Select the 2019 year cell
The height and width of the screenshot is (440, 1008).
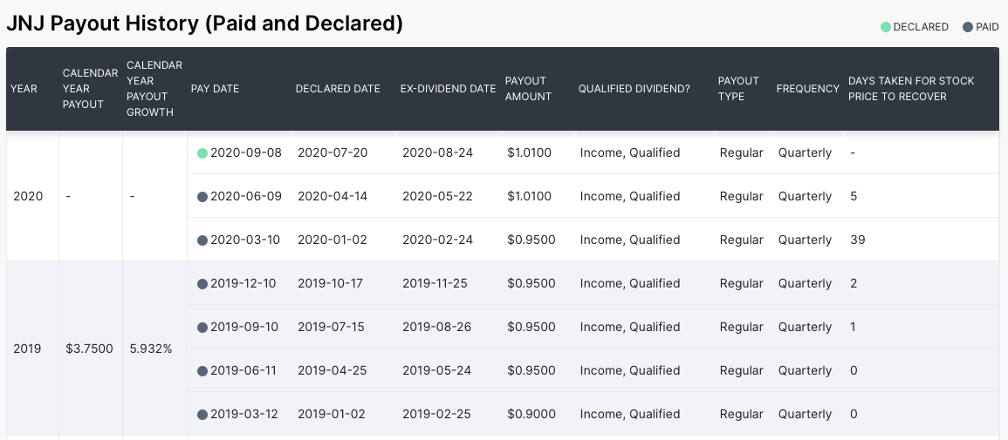point(27,349)
